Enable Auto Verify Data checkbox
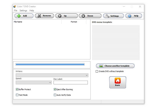 point(55,95)
